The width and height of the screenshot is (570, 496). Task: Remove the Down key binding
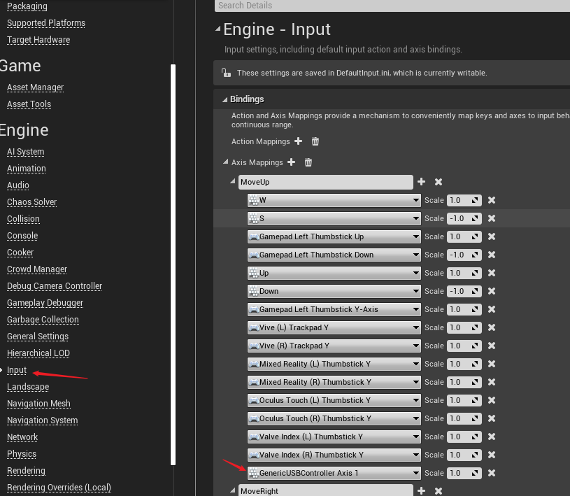(x=492, y=291)
